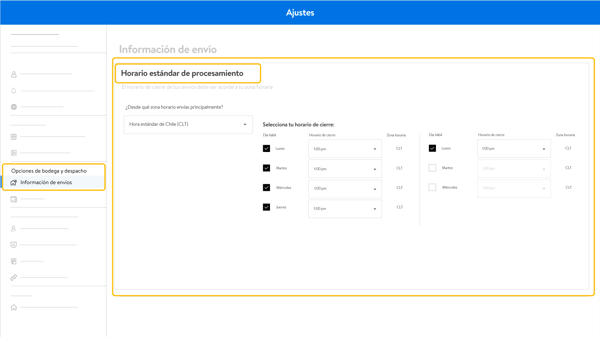The width and height of the screenshot is (600, 337).
Task: Enable the unchecked Martes checkbox in right column
Action: 432,168
